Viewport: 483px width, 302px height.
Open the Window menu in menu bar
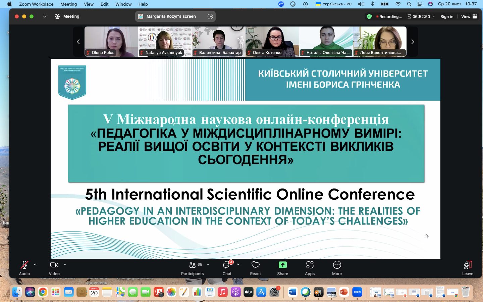point(123,4)
